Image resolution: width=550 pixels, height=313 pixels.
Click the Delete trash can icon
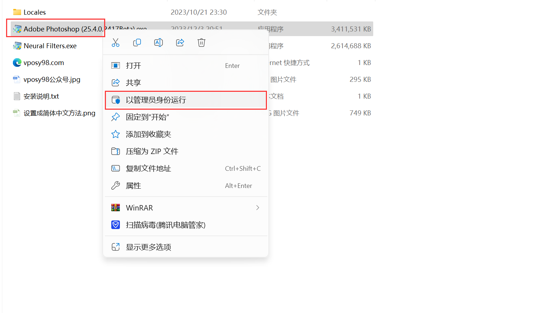(x=201, y=43)
